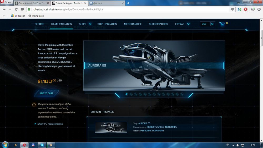Open Opera from the taskbar
This screenshot has width=263, height=148.
(24, 145)
